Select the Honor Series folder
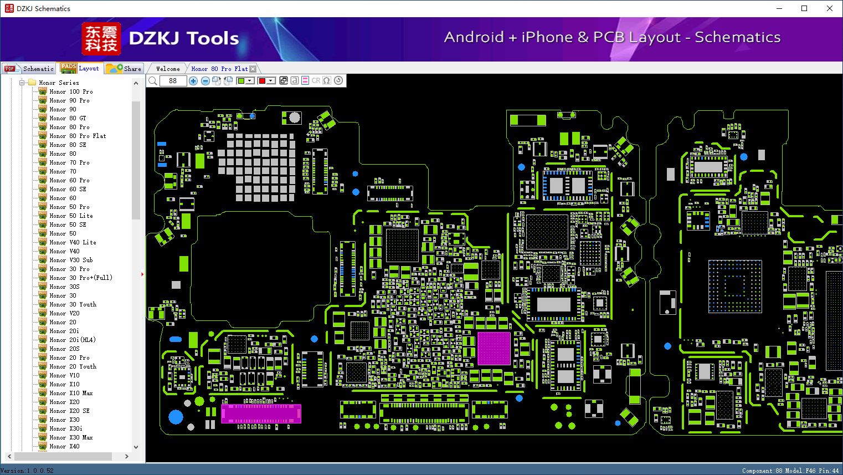 coord(59,83)
